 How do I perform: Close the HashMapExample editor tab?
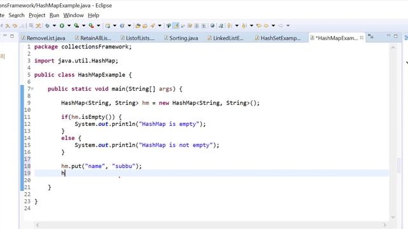click(361, 38)
